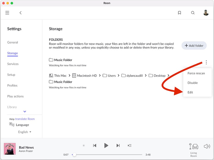Image resolution: width=214 pixels, height=160 pixels.
Task: Click the Aaron Frazer artist name
Action: click(26, 151)
